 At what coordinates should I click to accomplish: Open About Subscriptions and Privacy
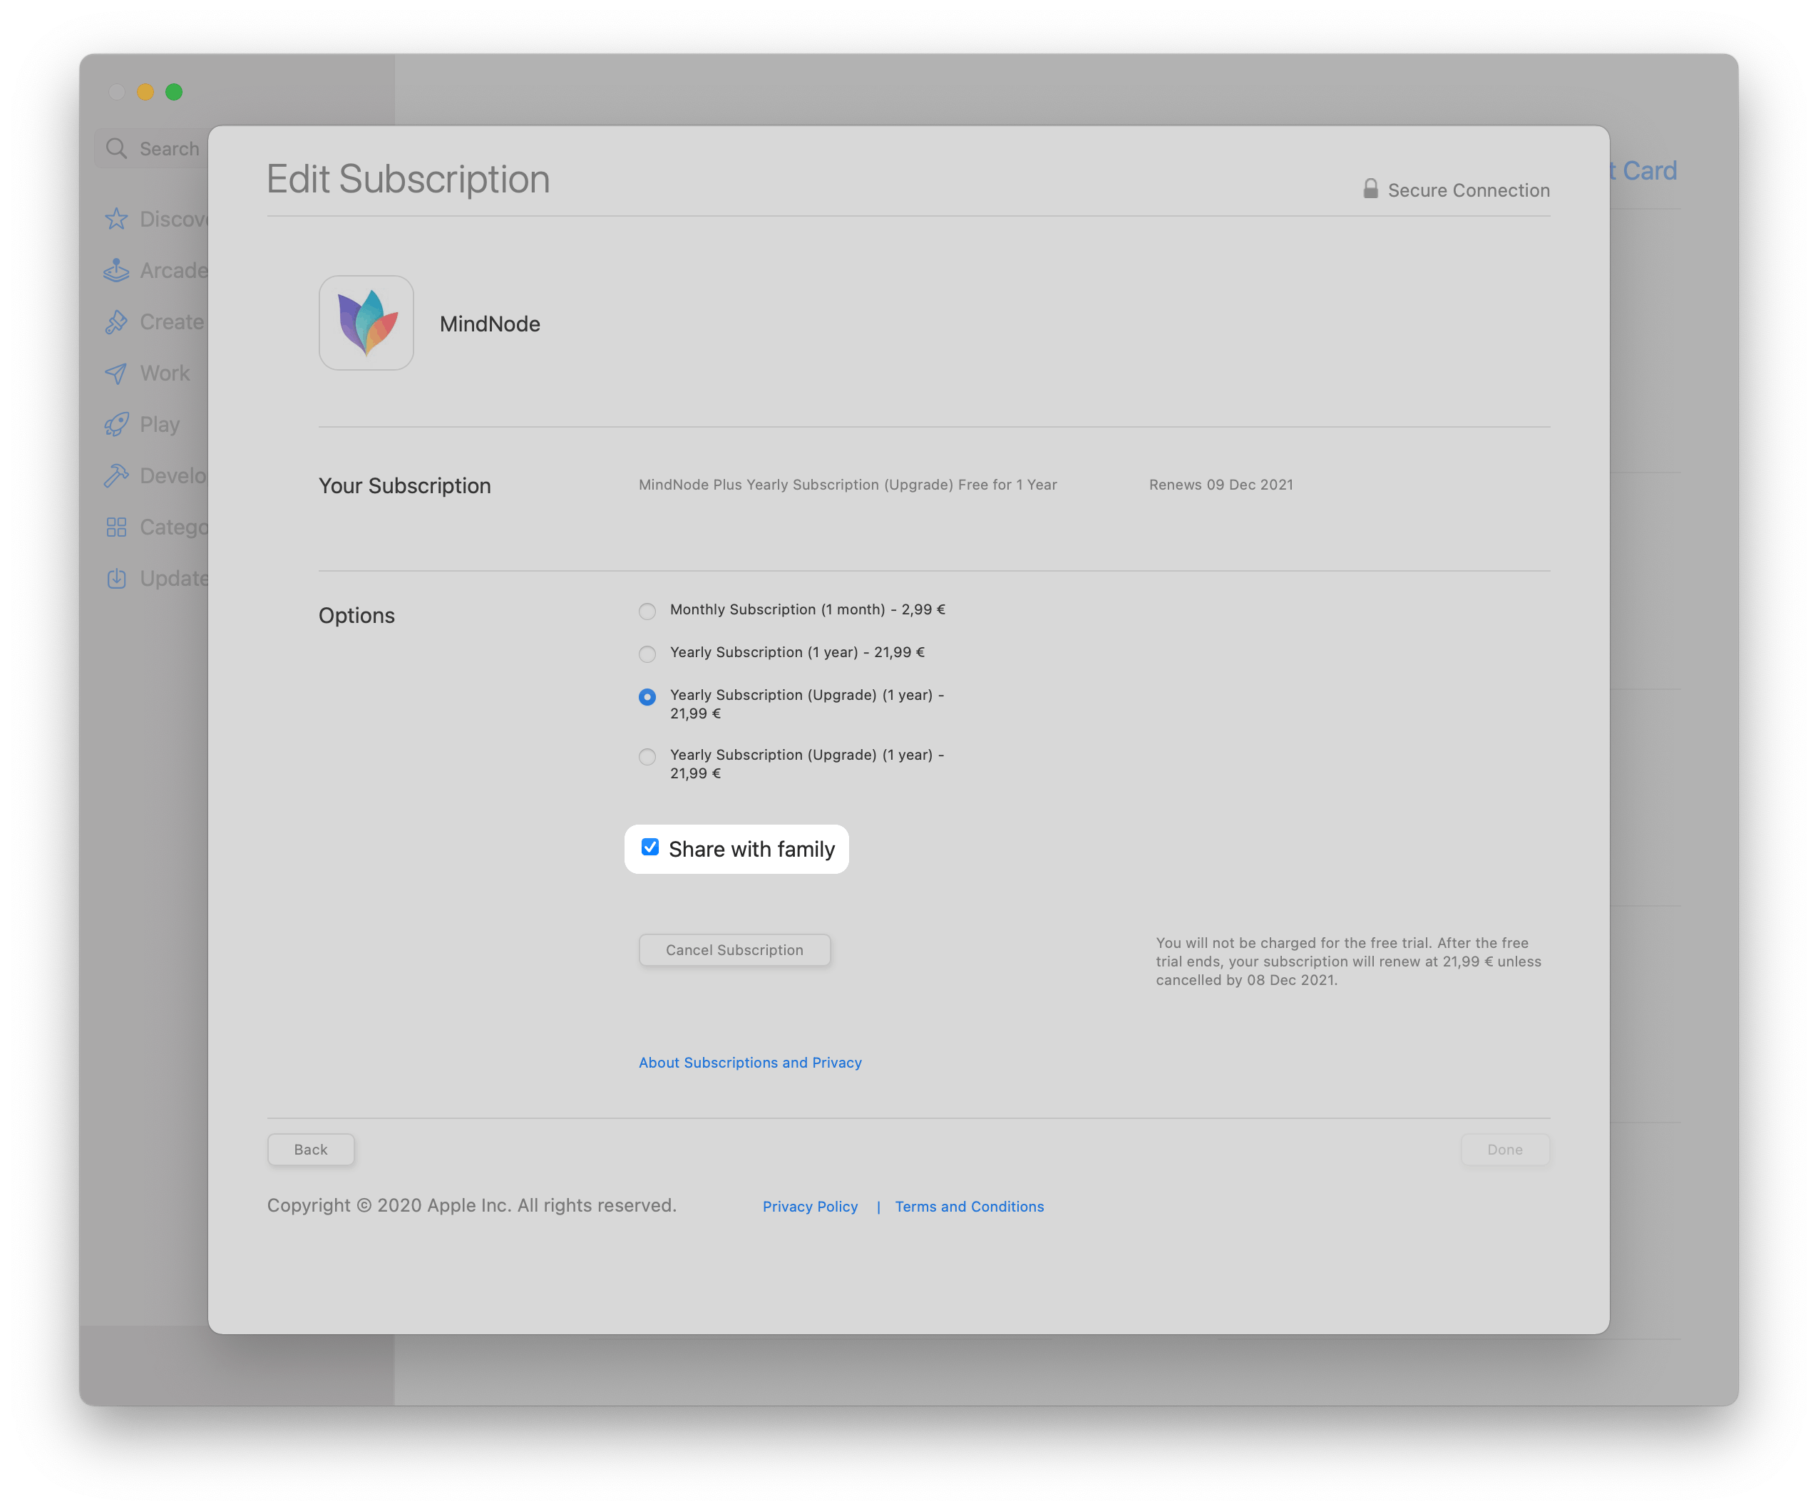750,1062
